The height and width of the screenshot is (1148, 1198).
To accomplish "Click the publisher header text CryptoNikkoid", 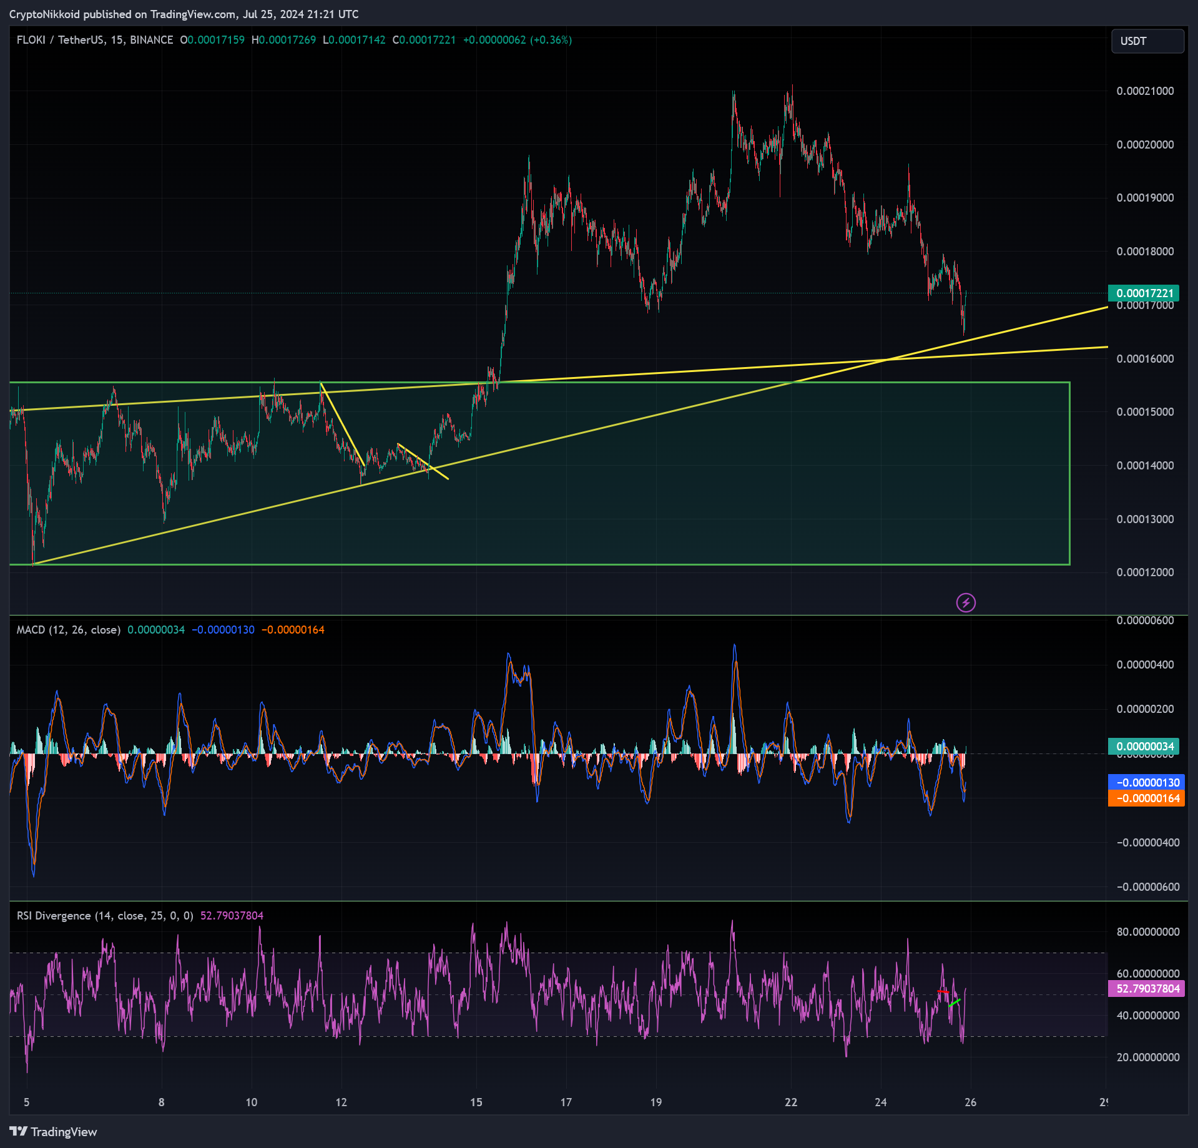I will tap(44, 14).
